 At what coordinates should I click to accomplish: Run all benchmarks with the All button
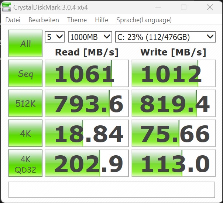click(25, 44)
